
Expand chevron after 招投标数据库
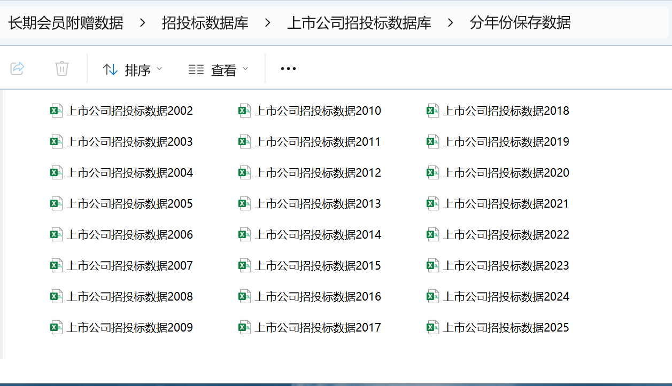[268, 23]
